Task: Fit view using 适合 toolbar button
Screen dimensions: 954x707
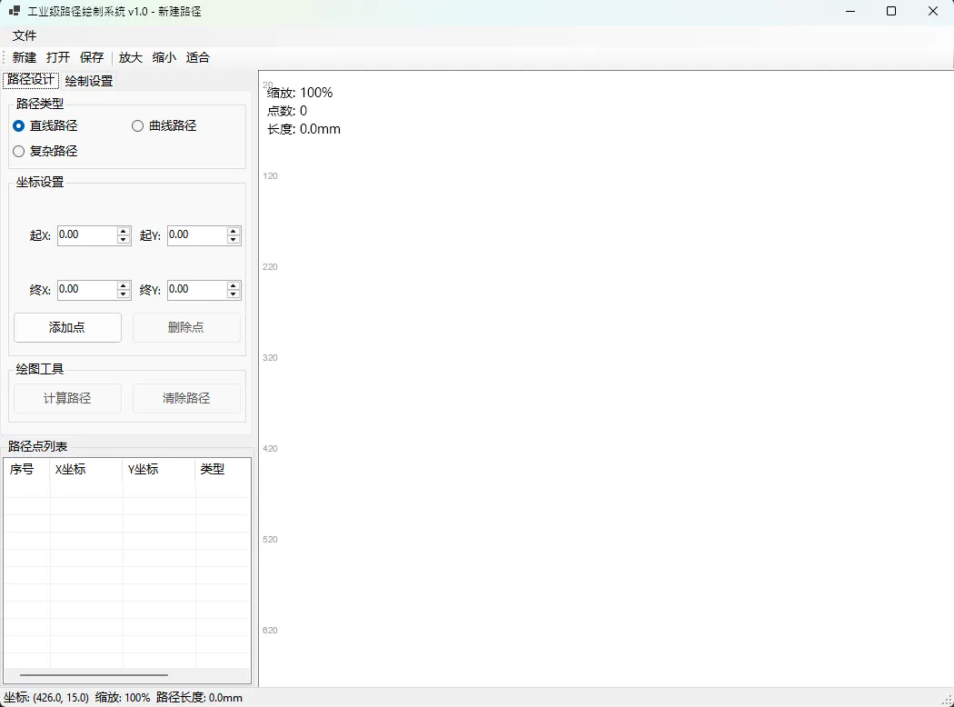Action: pos(198,57)
